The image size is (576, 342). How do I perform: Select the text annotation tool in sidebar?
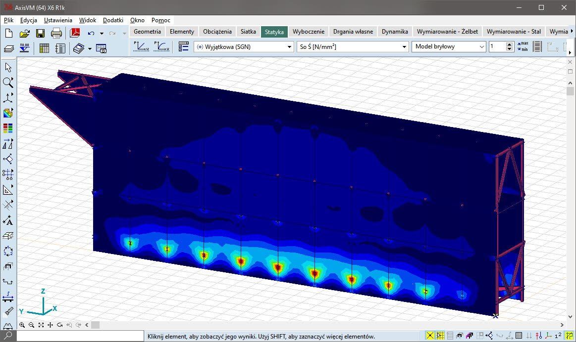point(8,220)
